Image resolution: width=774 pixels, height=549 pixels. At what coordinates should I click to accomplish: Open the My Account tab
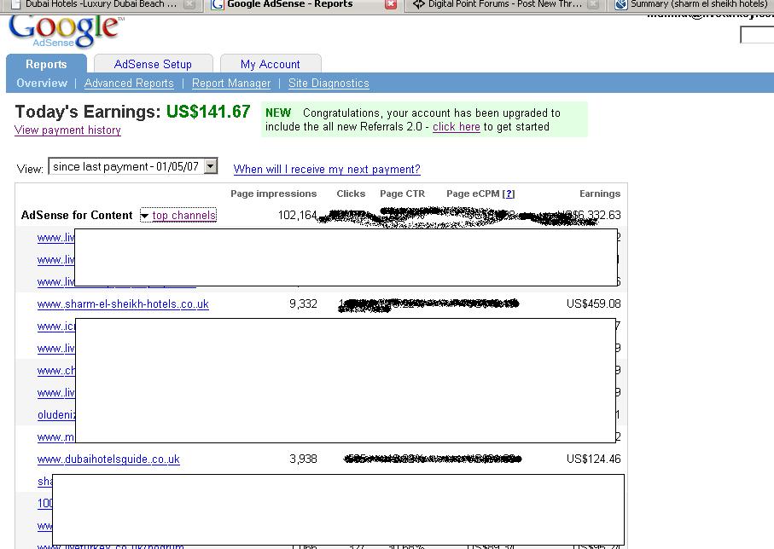point(271,64)
